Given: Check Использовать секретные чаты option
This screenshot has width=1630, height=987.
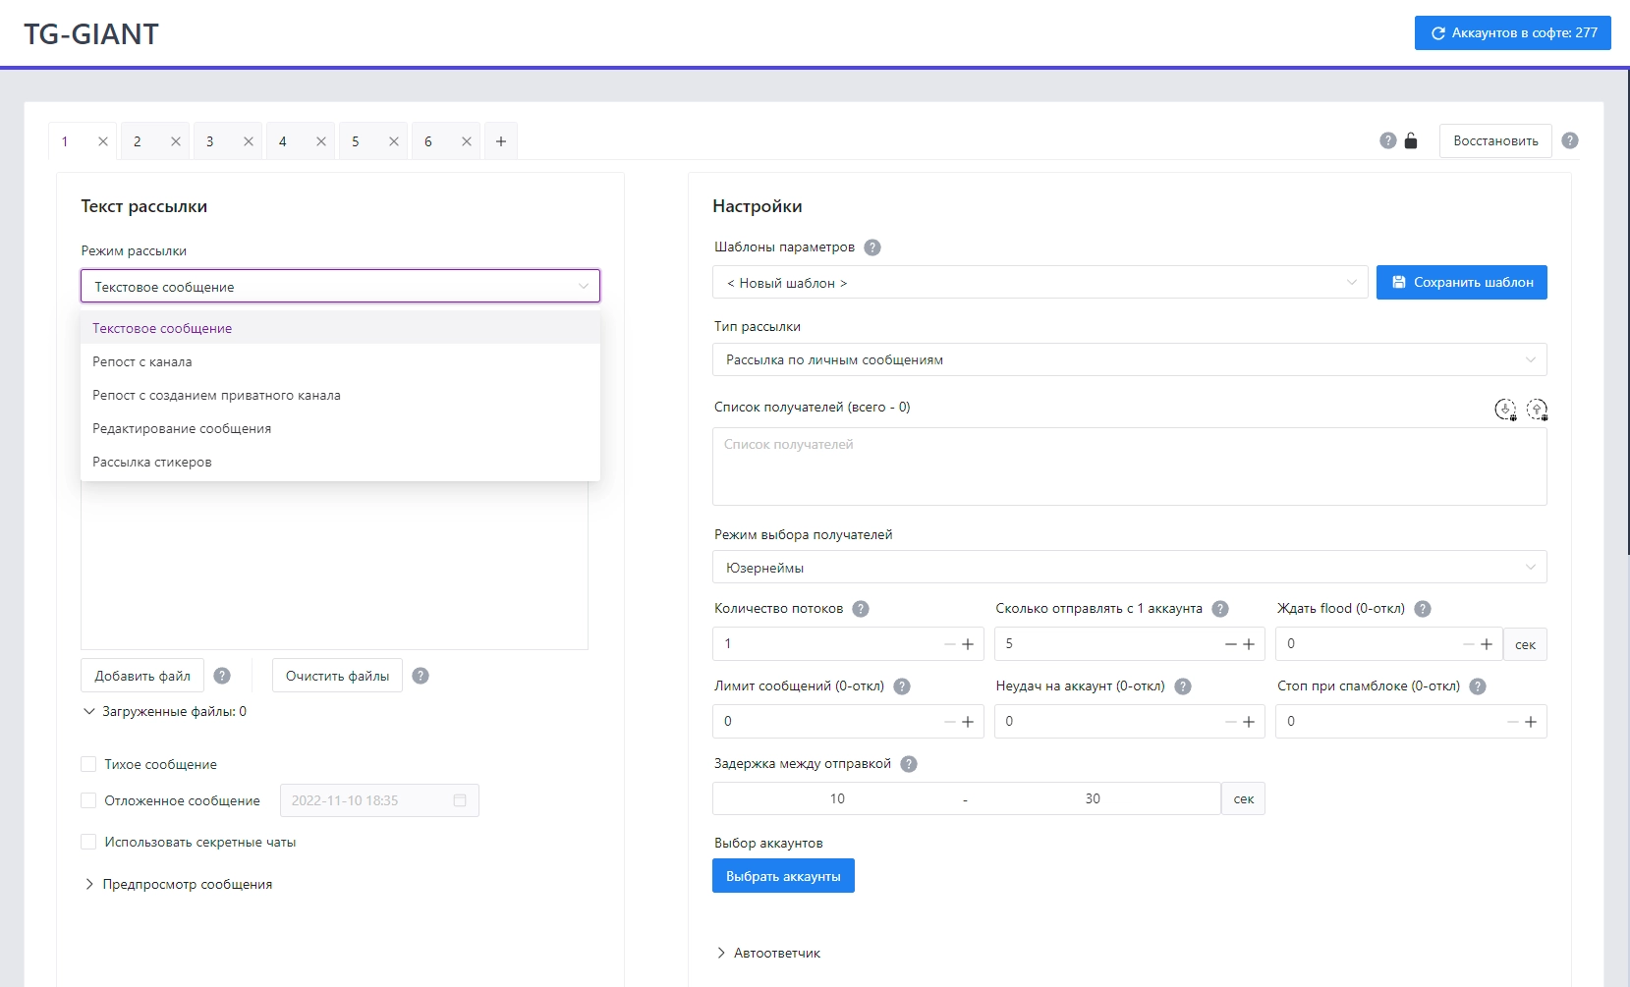Looking at the screenshot, I should coord(88,842).
